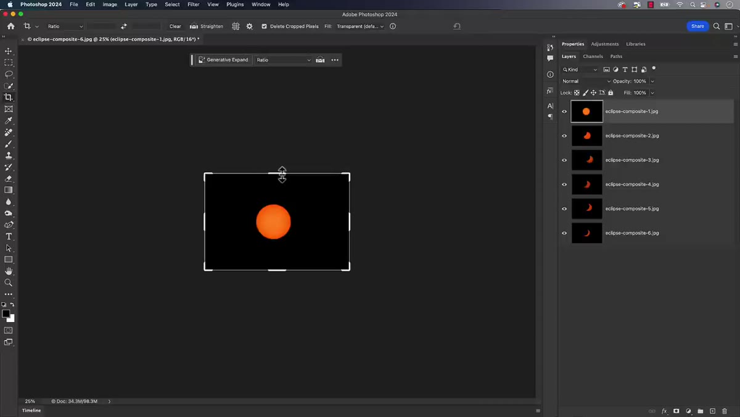This screenshot has height=417, width=740.
Task: Delete the selected layer with trash icon
Action: (725, 411)
